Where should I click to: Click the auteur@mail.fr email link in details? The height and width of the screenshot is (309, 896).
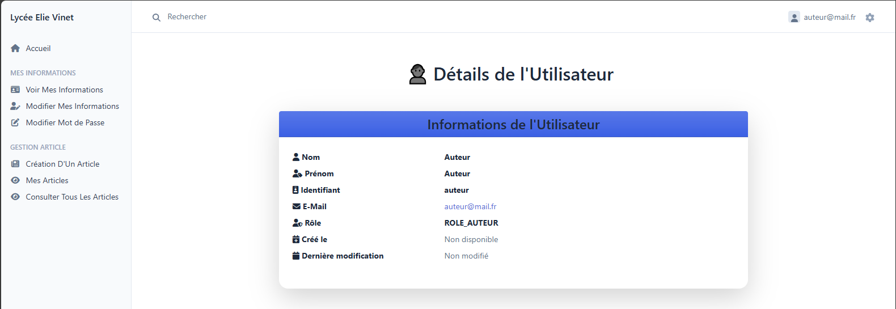tap(470, 206)
